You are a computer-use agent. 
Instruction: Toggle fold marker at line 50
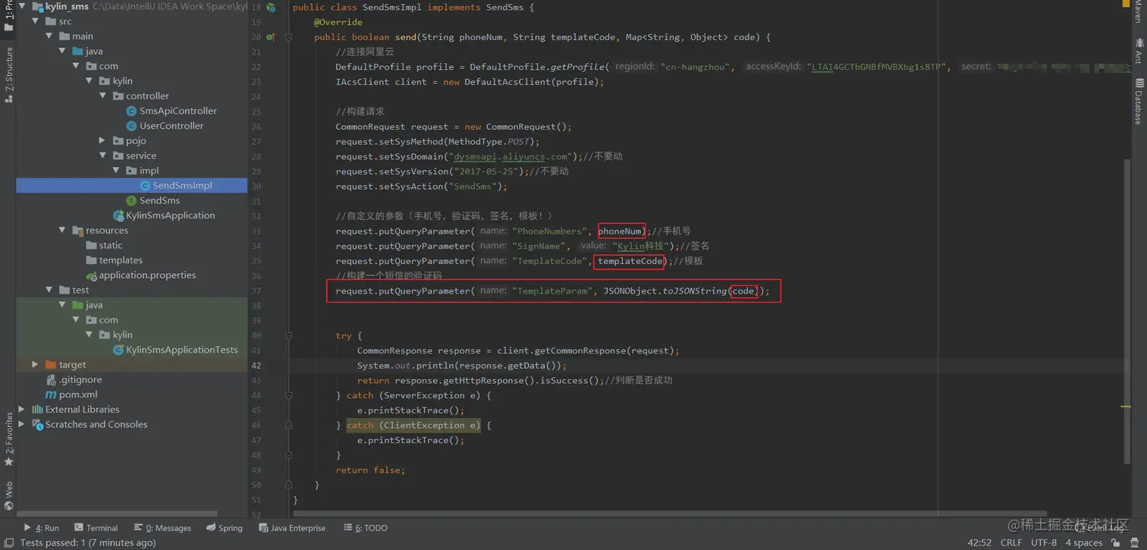288,485
